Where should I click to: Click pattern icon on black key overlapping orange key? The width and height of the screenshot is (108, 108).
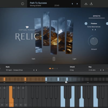[14, 88]
